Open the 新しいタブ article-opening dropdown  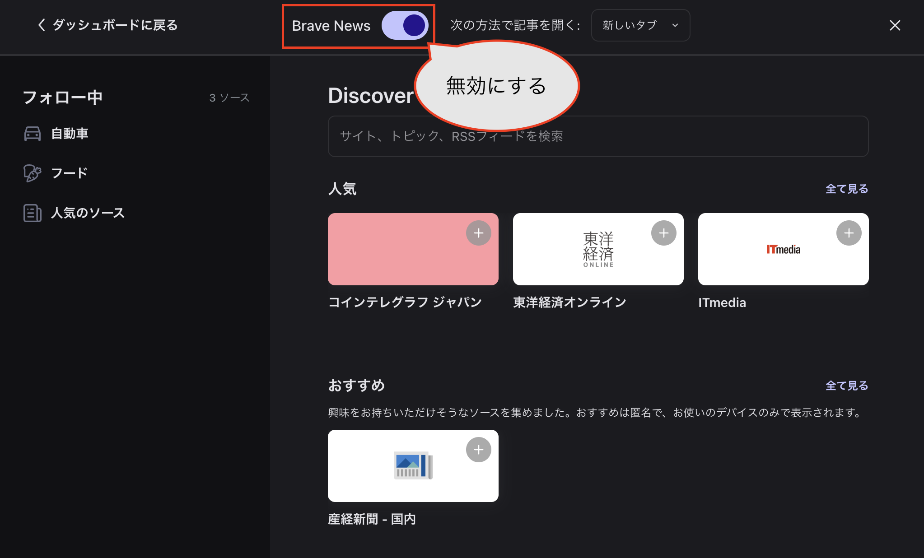point(640,25)
